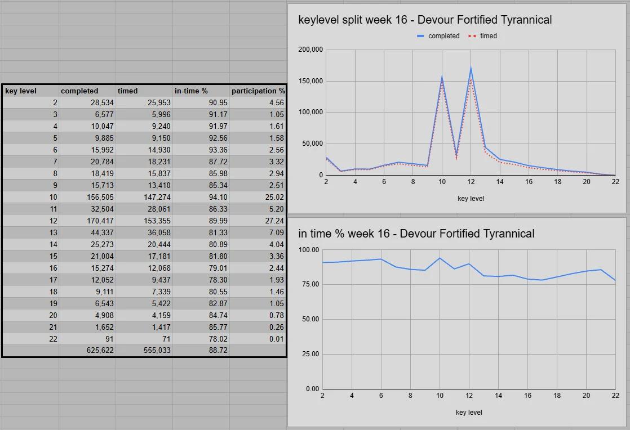Select the 'timed' column header cell
Screen dimensions: 630x430
(x=144, y=91)
